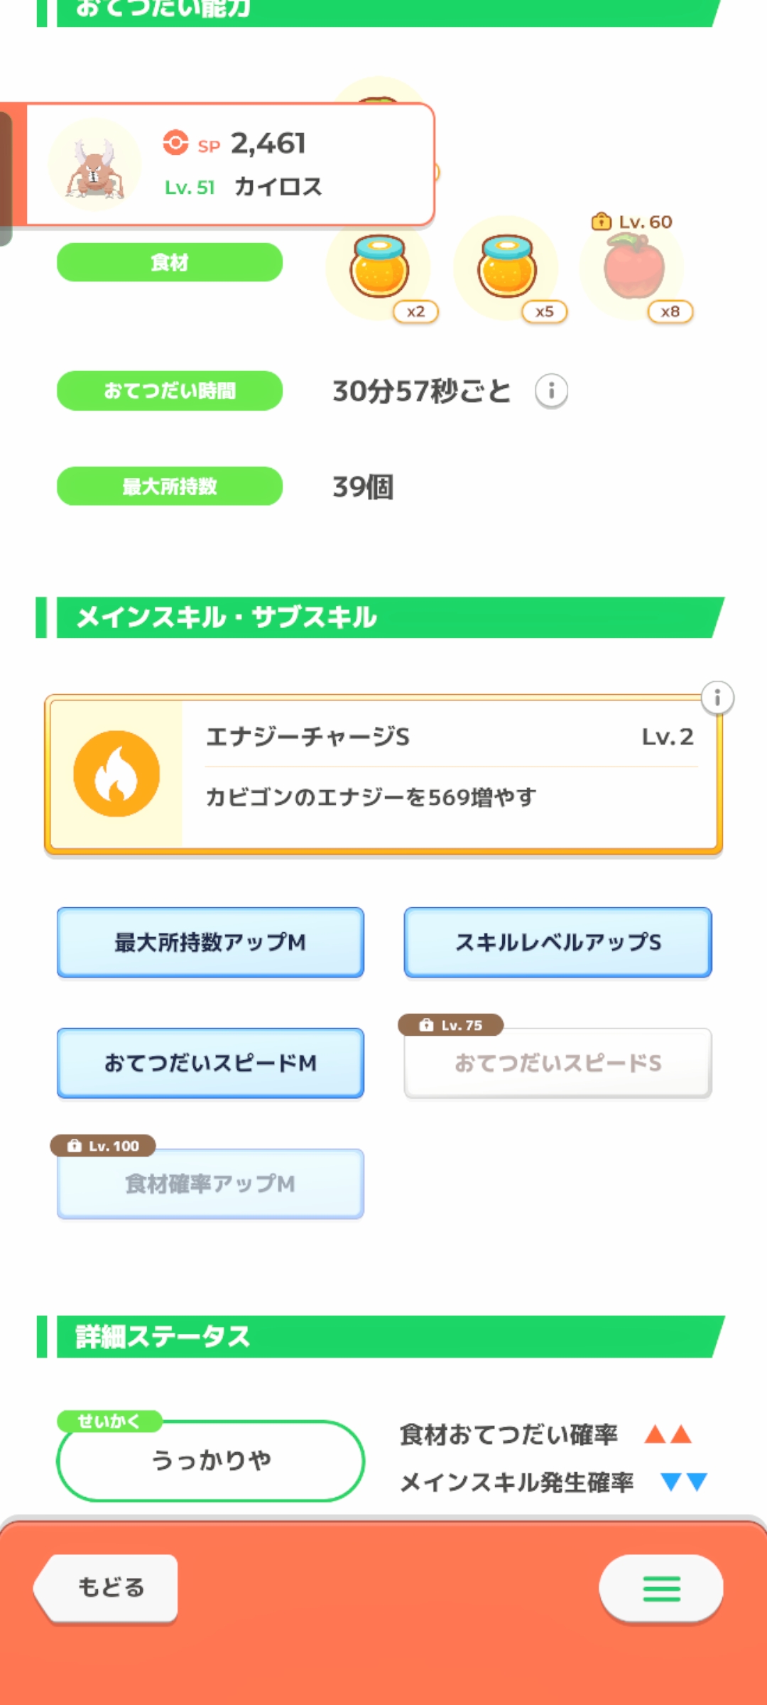Screen dimensions: 767x1705
Task: Open the main skill info icon
Action: [717, 698]
